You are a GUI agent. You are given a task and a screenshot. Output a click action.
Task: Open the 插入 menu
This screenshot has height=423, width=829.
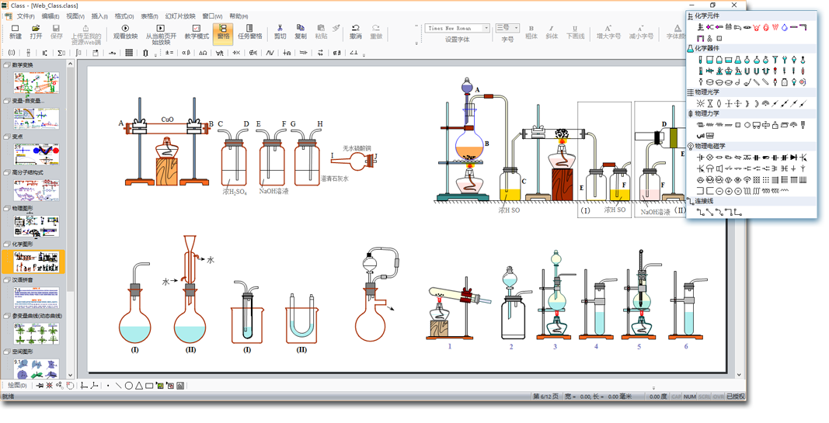point(99,16)
